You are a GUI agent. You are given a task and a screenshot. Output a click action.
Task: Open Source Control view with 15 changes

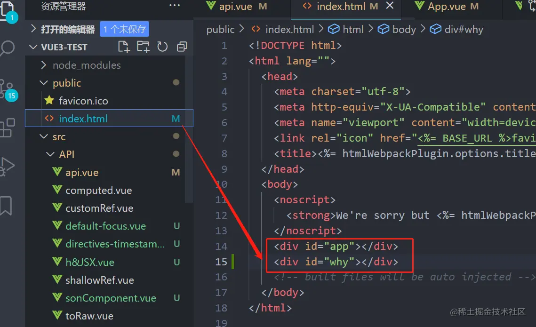click(8, 90)
